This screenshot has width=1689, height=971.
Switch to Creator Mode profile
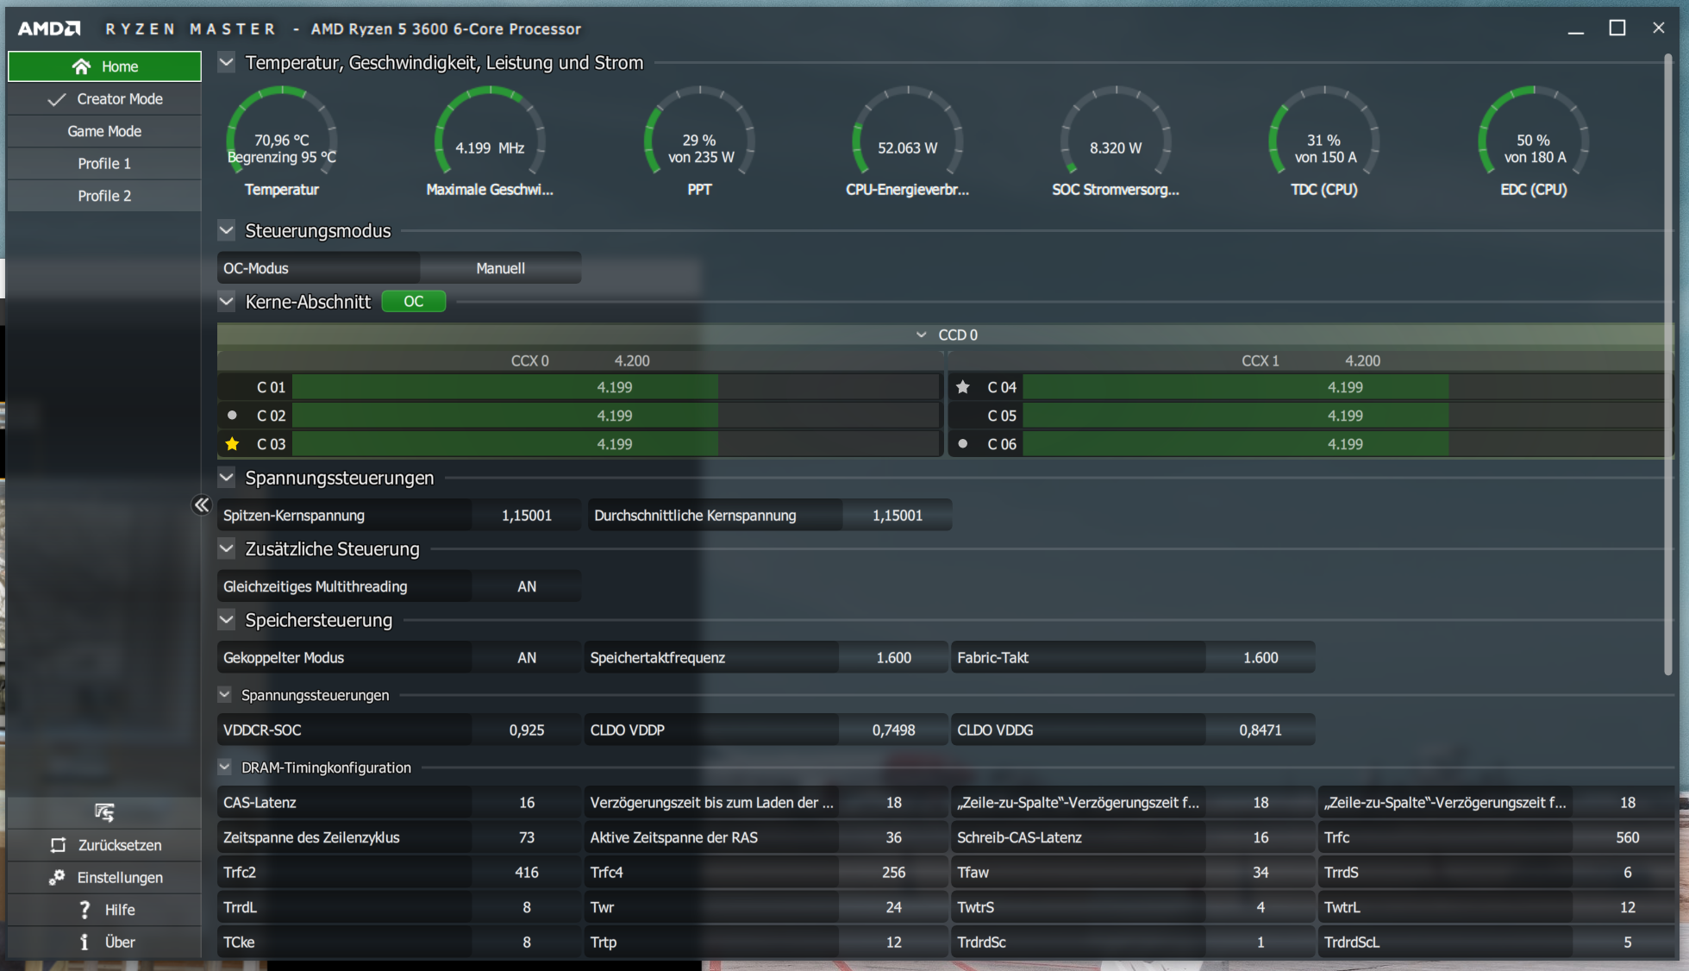click(x=104, y=99)
